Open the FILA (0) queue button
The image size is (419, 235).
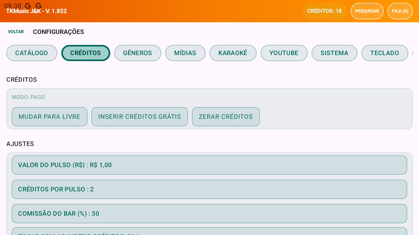(x=400, y=11)
